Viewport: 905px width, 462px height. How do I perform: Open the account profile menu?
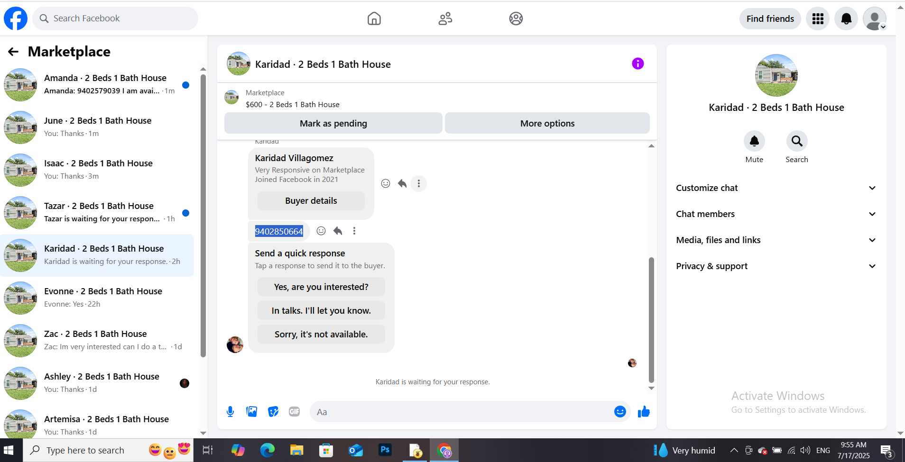tap(875, 18)
